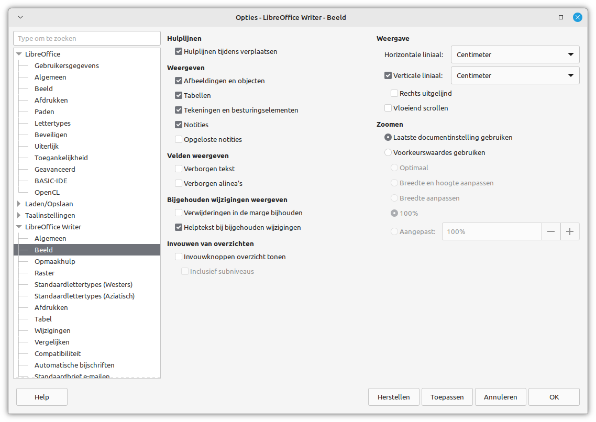The width and height of the screenshot is (596, 422).
Task: Click the Annuleren button
Action: tap(501, 397)
